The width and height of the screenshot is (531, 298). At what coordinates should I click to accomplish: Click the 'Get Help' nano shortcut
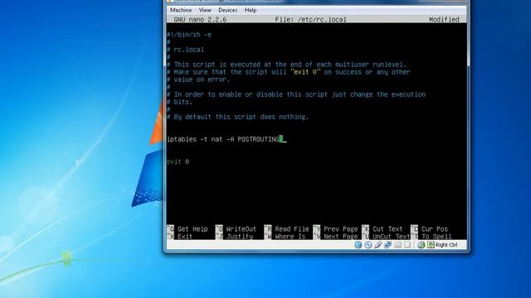[188, 229]
